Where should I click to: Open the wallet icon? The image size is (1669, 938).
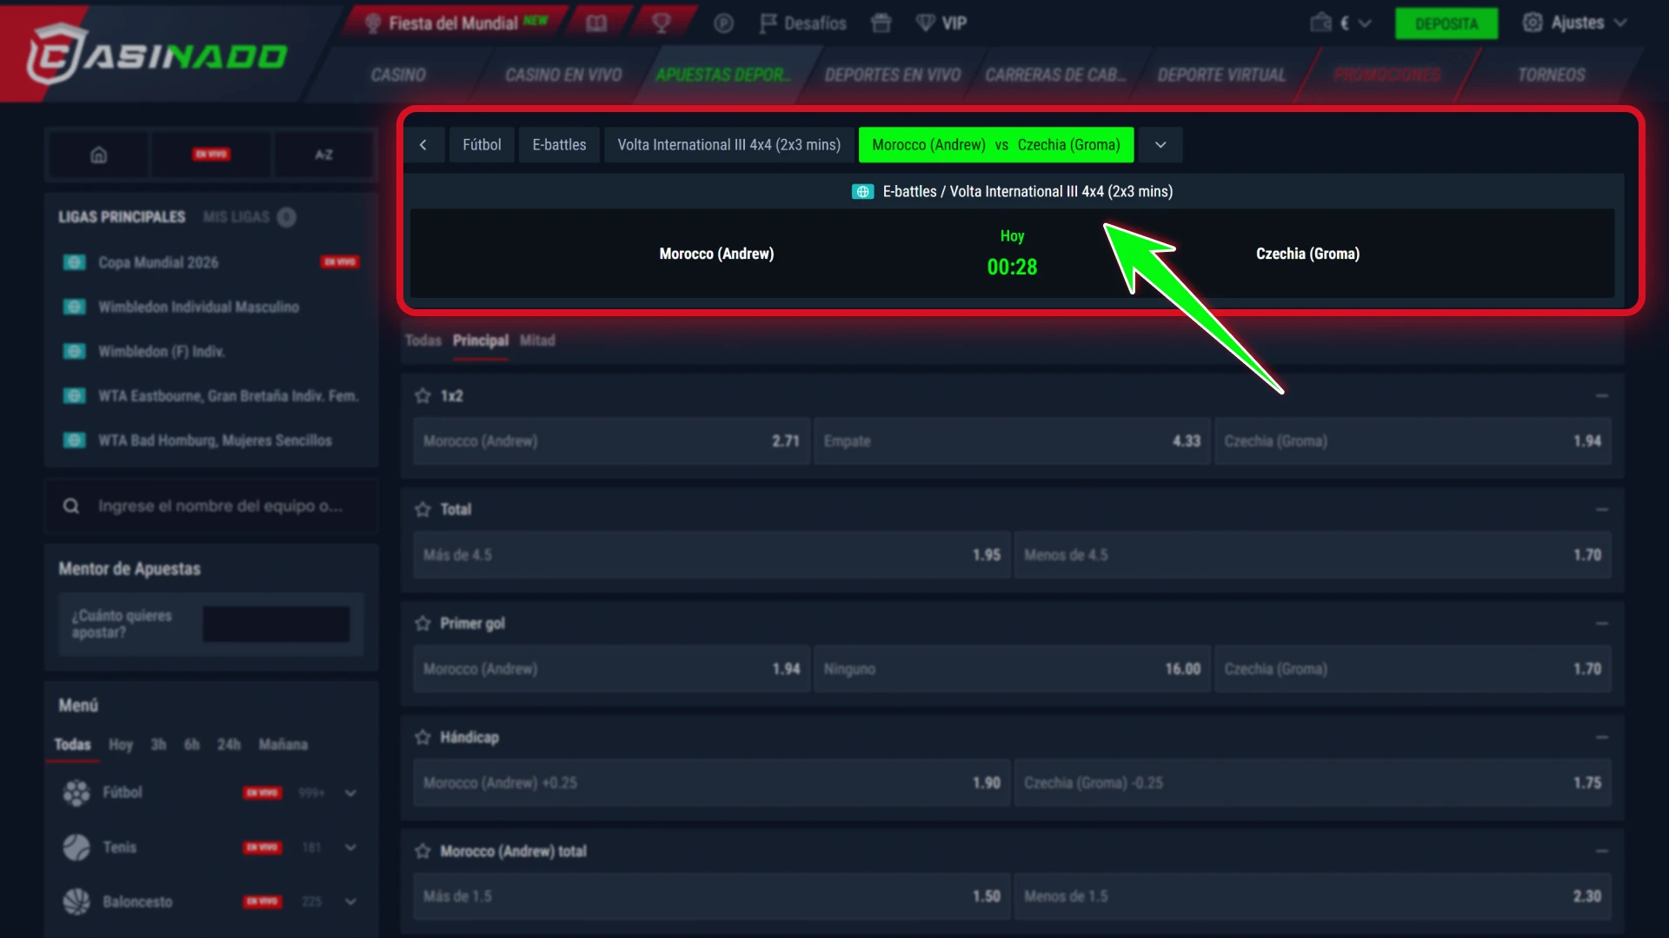(1320, 23)
